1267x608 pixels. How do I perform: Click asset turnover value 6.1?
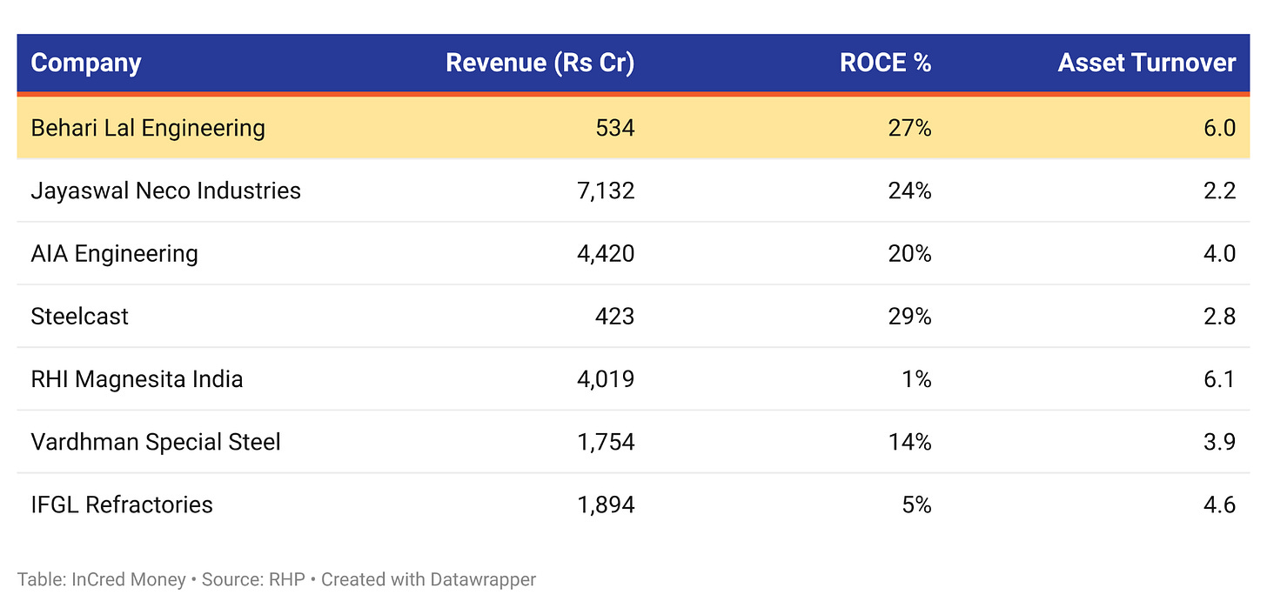tap(1219, 379)
